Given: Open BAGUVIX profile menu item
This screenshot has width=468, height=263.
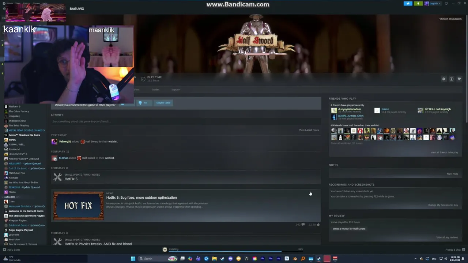Looking at the screenshot, I should point(77,8).
